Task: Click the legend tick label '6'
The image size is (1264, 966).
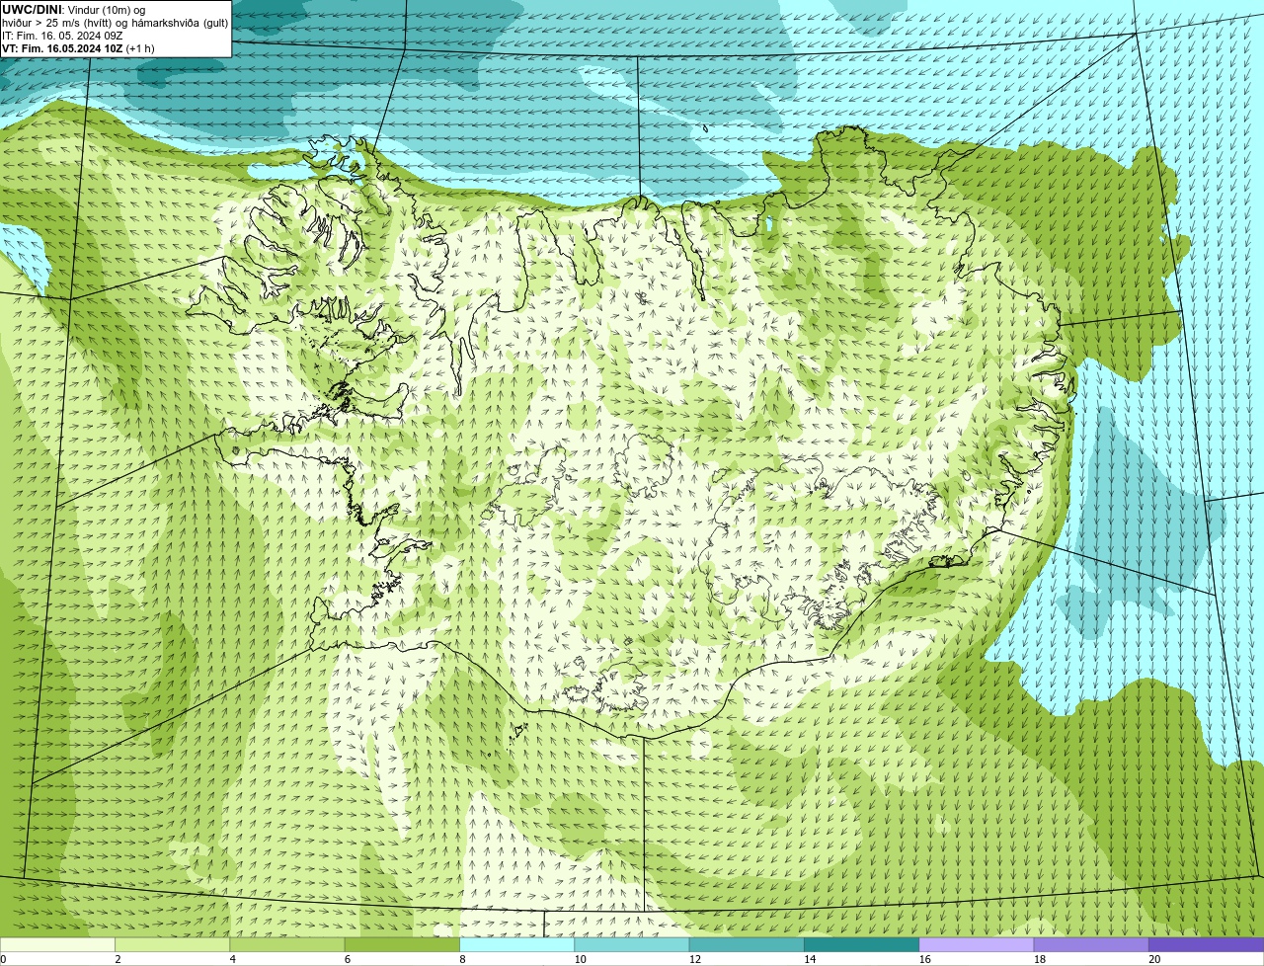Action: coord(348,959)
